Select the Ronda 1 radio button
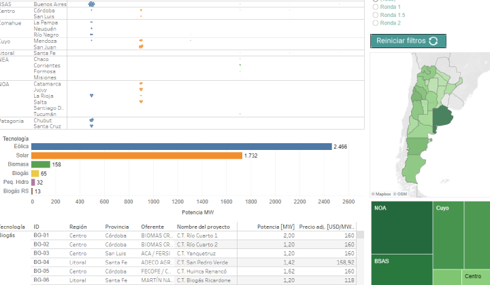 pyautogui.click(x=376, y=7)
